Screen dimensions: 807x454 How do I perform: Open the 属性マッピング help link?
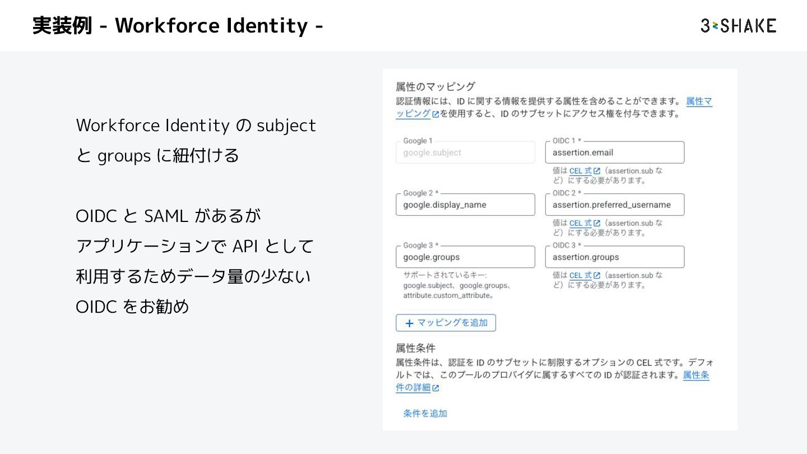tap(699, 102)
